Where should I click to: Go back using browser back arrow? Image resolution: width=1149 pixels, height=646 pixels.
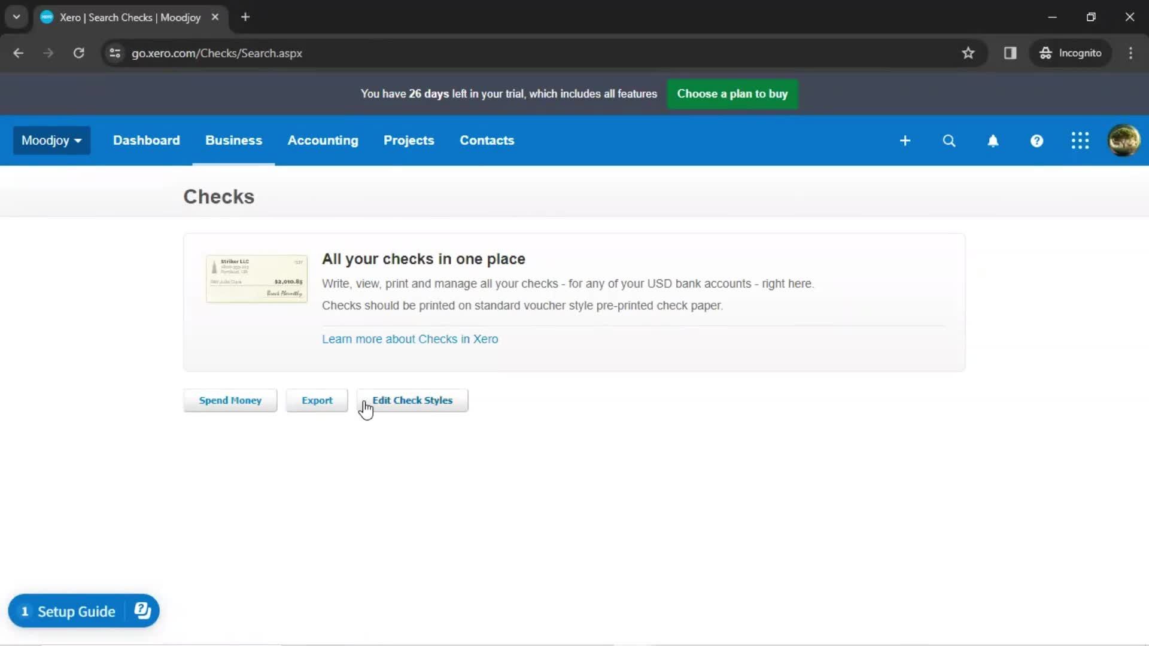19,53
